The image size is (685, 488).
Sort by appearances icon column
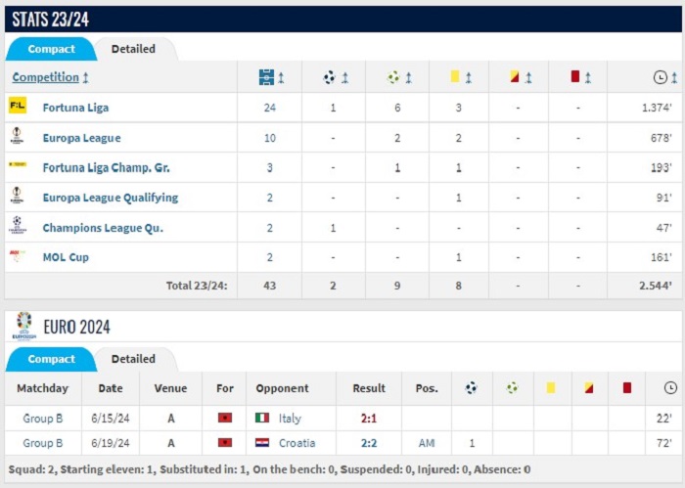[x=267, y=77]
